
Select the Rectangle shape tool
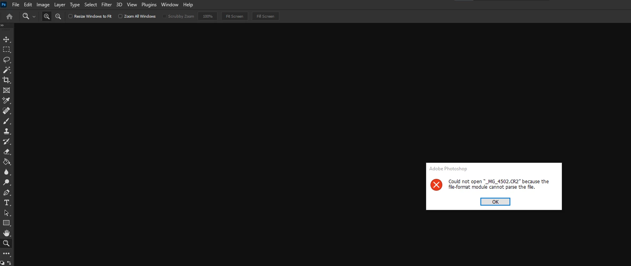point(6,223)
